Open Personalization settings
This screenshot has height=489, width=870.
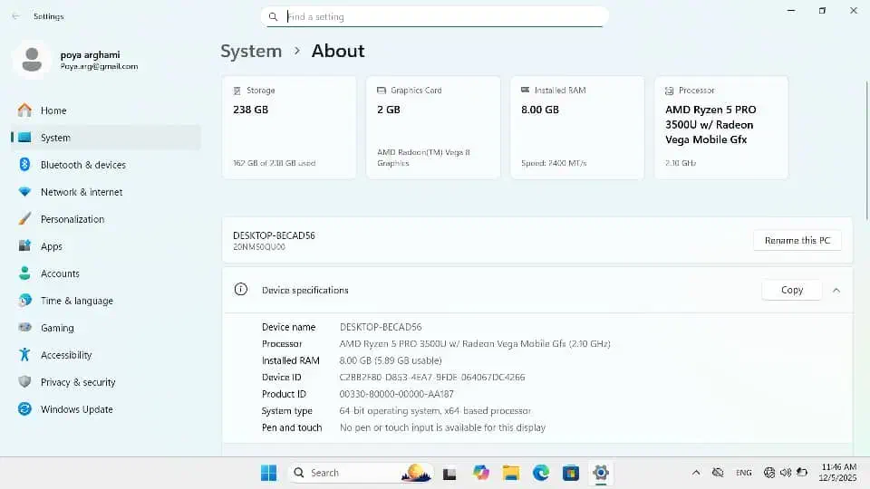[105, 219]
